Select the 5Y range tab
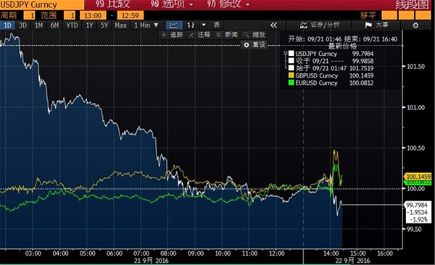The image size is (435, 265). point(104,25)
